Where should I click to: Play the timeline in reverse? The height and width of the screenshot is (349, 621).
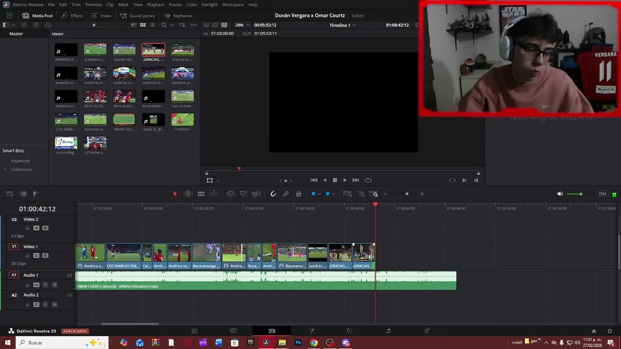(x=325, y=180)
